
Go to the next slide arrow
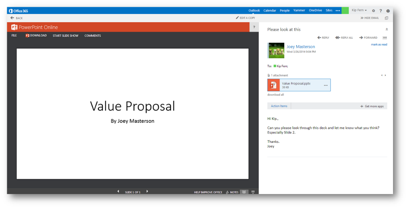147,192
